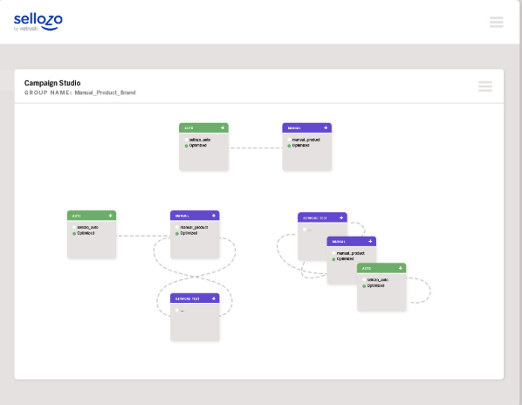
Task: Select the bottom KEYWORD TEST card header
Action: (x=195, y=299)
